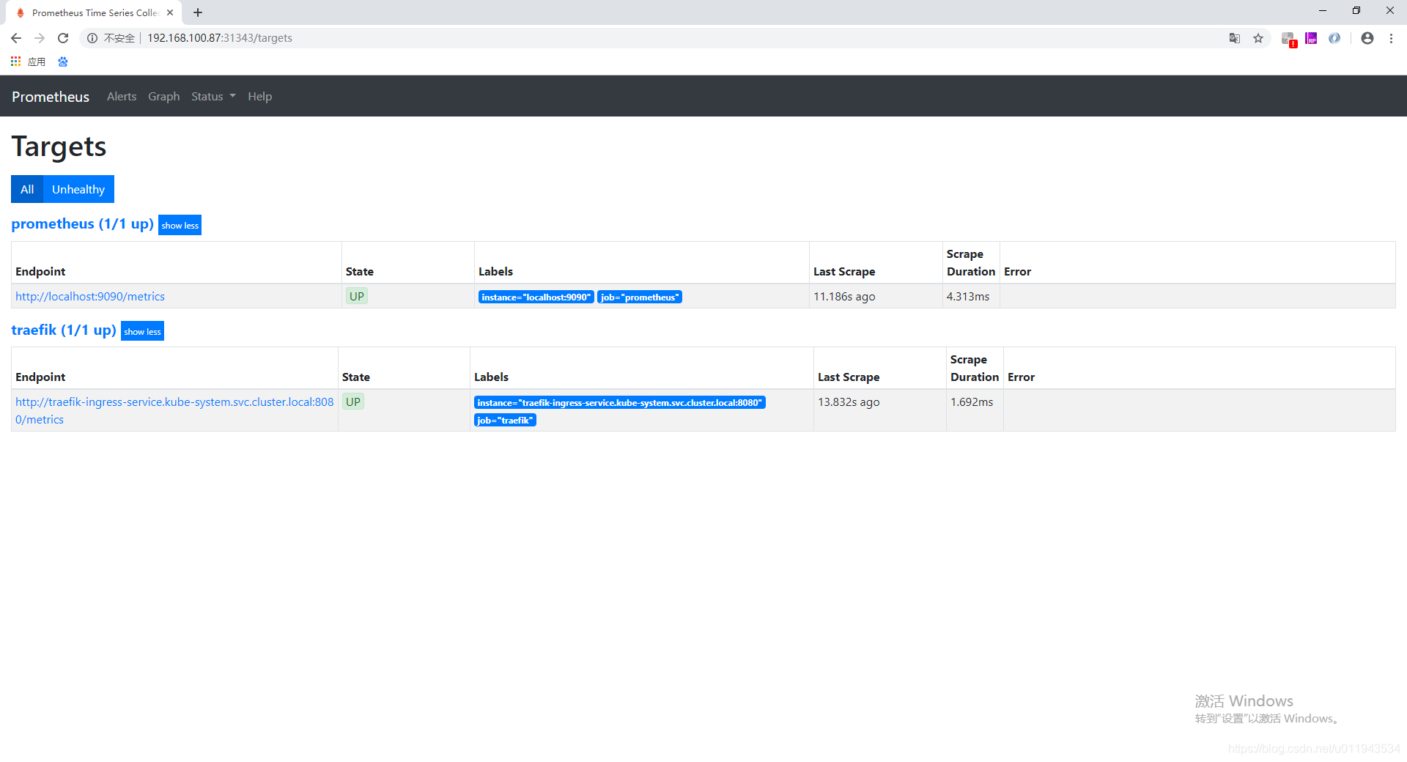Click the 4.313ms scrape duration value
Image resolution: width=1407 pixels, height=762 pixels.
(x=968, y=296)
